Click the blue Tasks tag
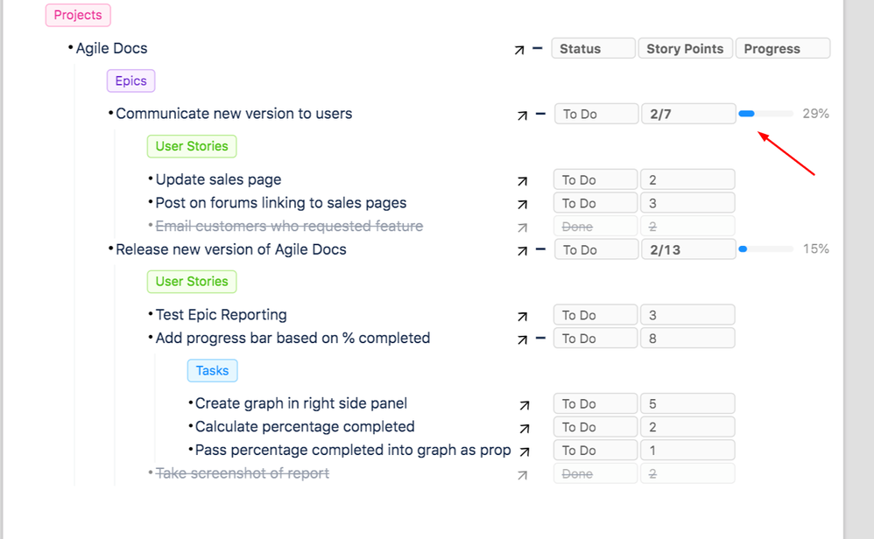The height and width of the screenshot is (539, 874). click(x=212, y=371)
